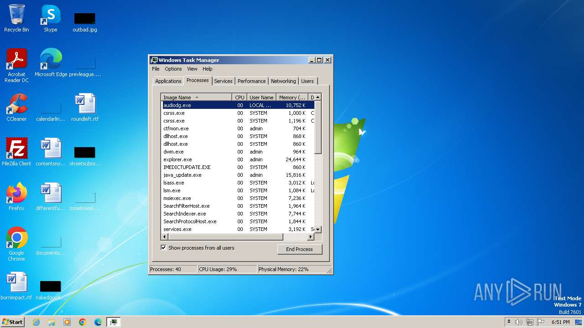Launch Google Chrome desktop shortcut
584x328 pixels.
[x=16, y=244]
